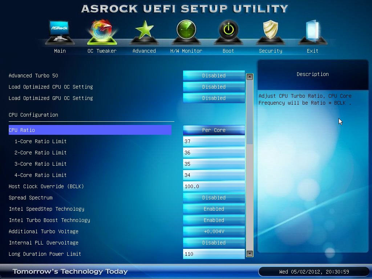Select Host Clock Override (BCLK) label
This screenshot has height=279, width=372.
pyautogui.click(x=46, y=186)
